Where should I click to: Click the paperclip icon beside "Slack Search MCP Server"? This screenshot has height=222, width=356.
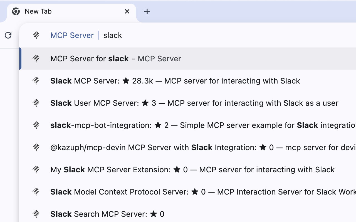(36, 214)
